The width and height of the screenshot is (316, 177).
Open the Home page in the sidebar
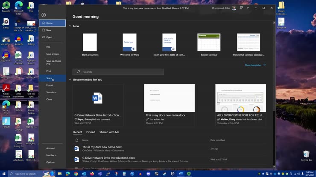(x=53, y=23)
